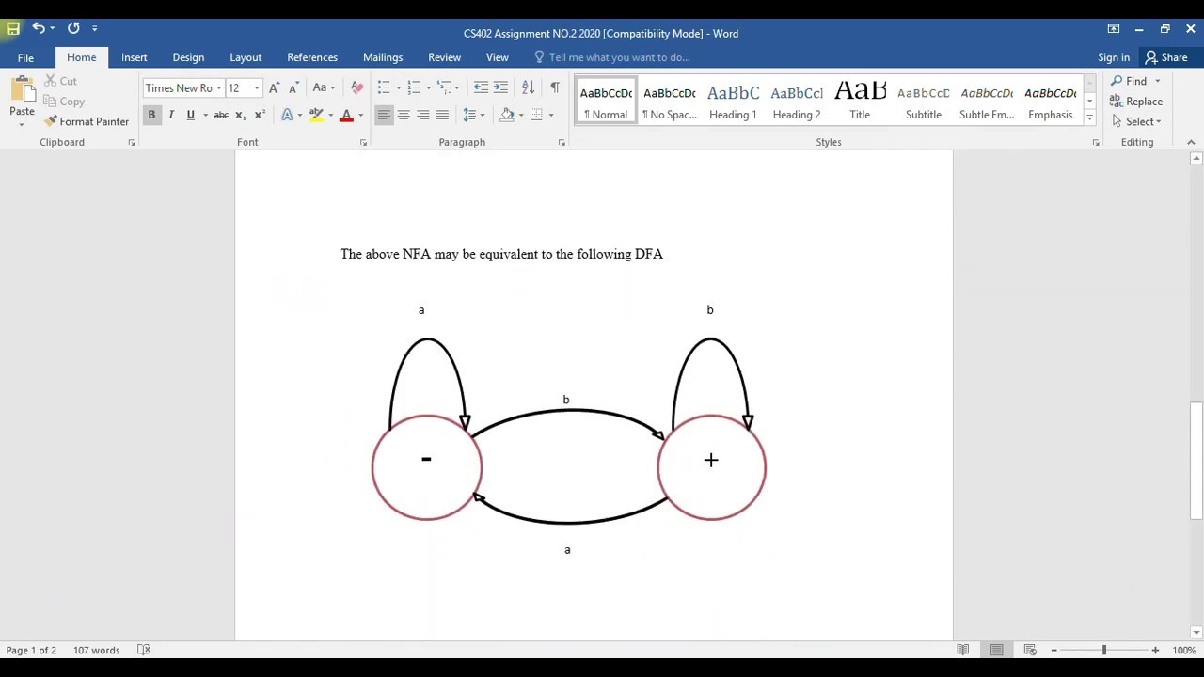Click the Text Effects icon

pyautogui.click(x=288, y=115)
